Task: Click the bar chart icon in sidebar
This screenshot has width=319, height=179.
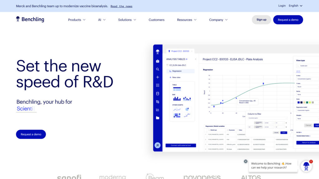Action: [x=158, y=110]
